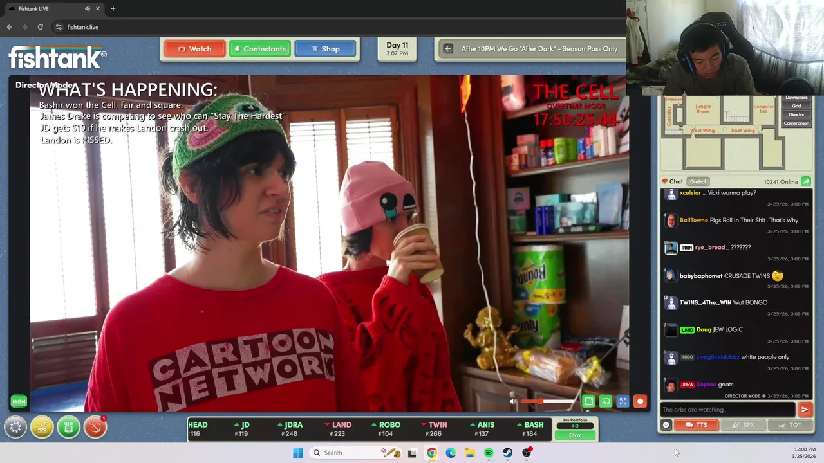Click the red record/clip button
This screenshot has width=824, height=463.
(640, 402)
